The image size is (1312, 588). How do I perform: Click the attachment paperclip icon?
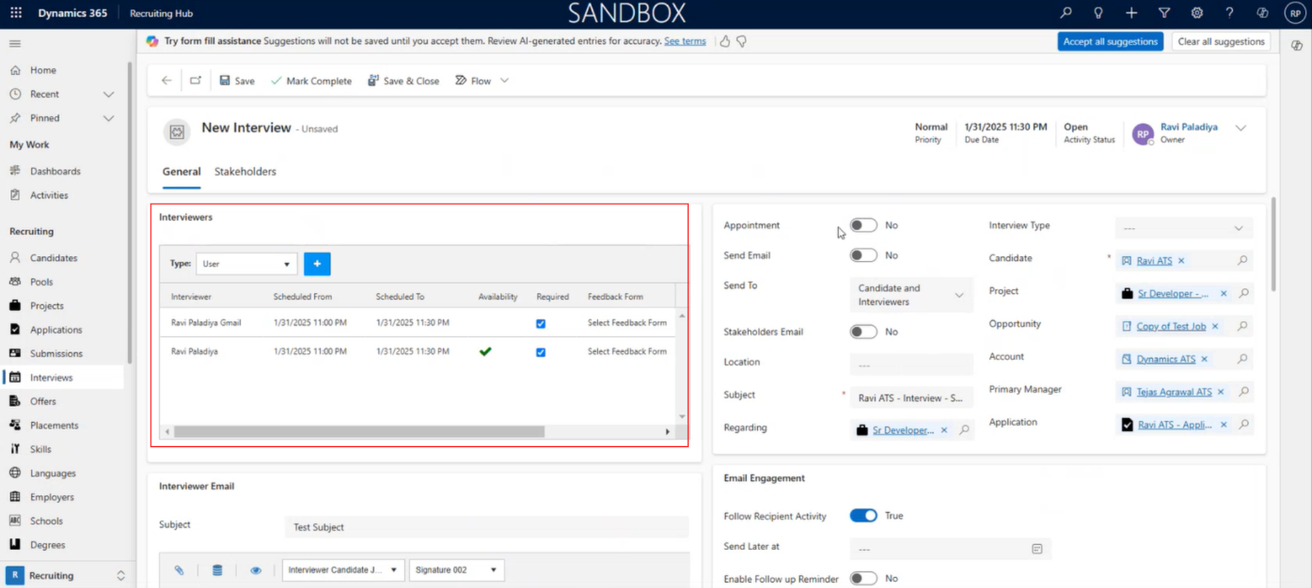pyautogui.click(x=179, y=570)
